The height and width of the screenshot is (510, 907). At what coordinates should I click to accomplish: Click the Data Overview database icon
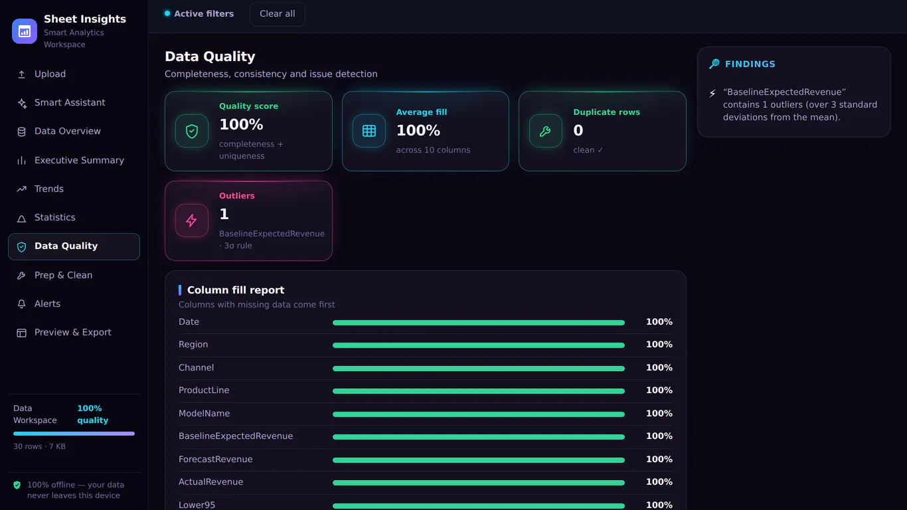[21, 131]
